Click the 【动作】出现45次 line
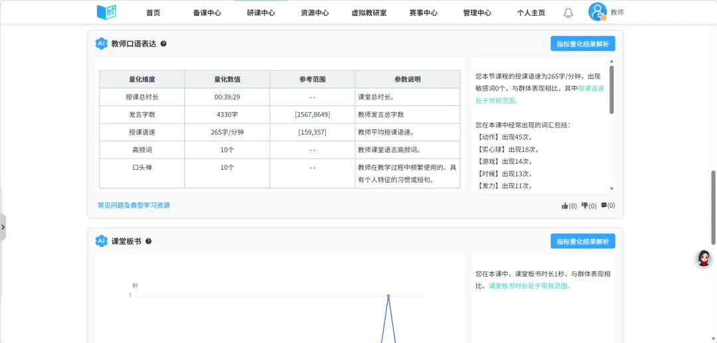Viewport: 717px width, 343px height. pyautogui.click(x=503, y=137)
